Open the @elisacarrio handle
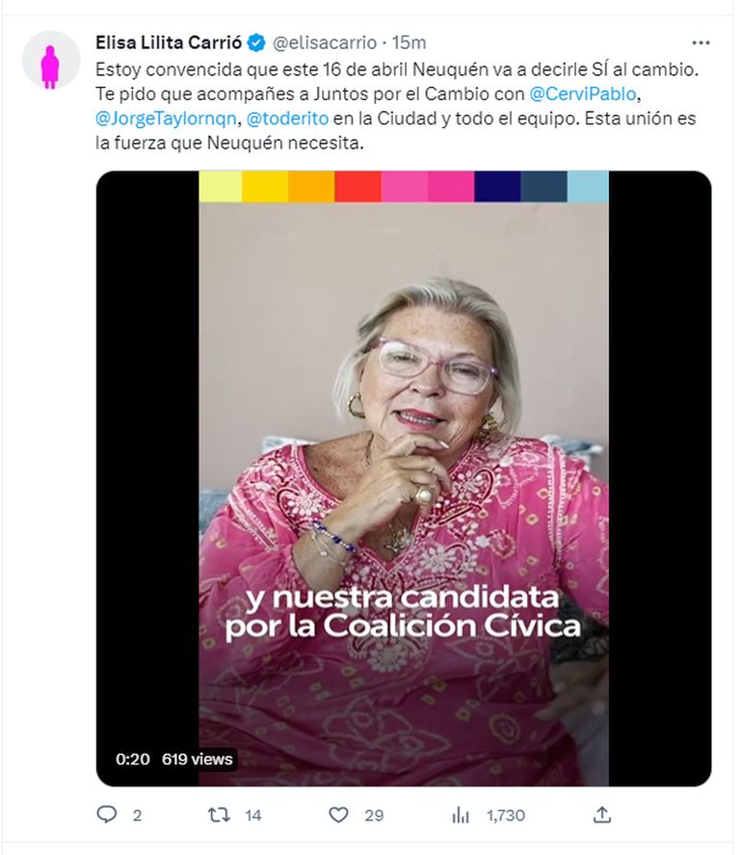 [325, 42]
